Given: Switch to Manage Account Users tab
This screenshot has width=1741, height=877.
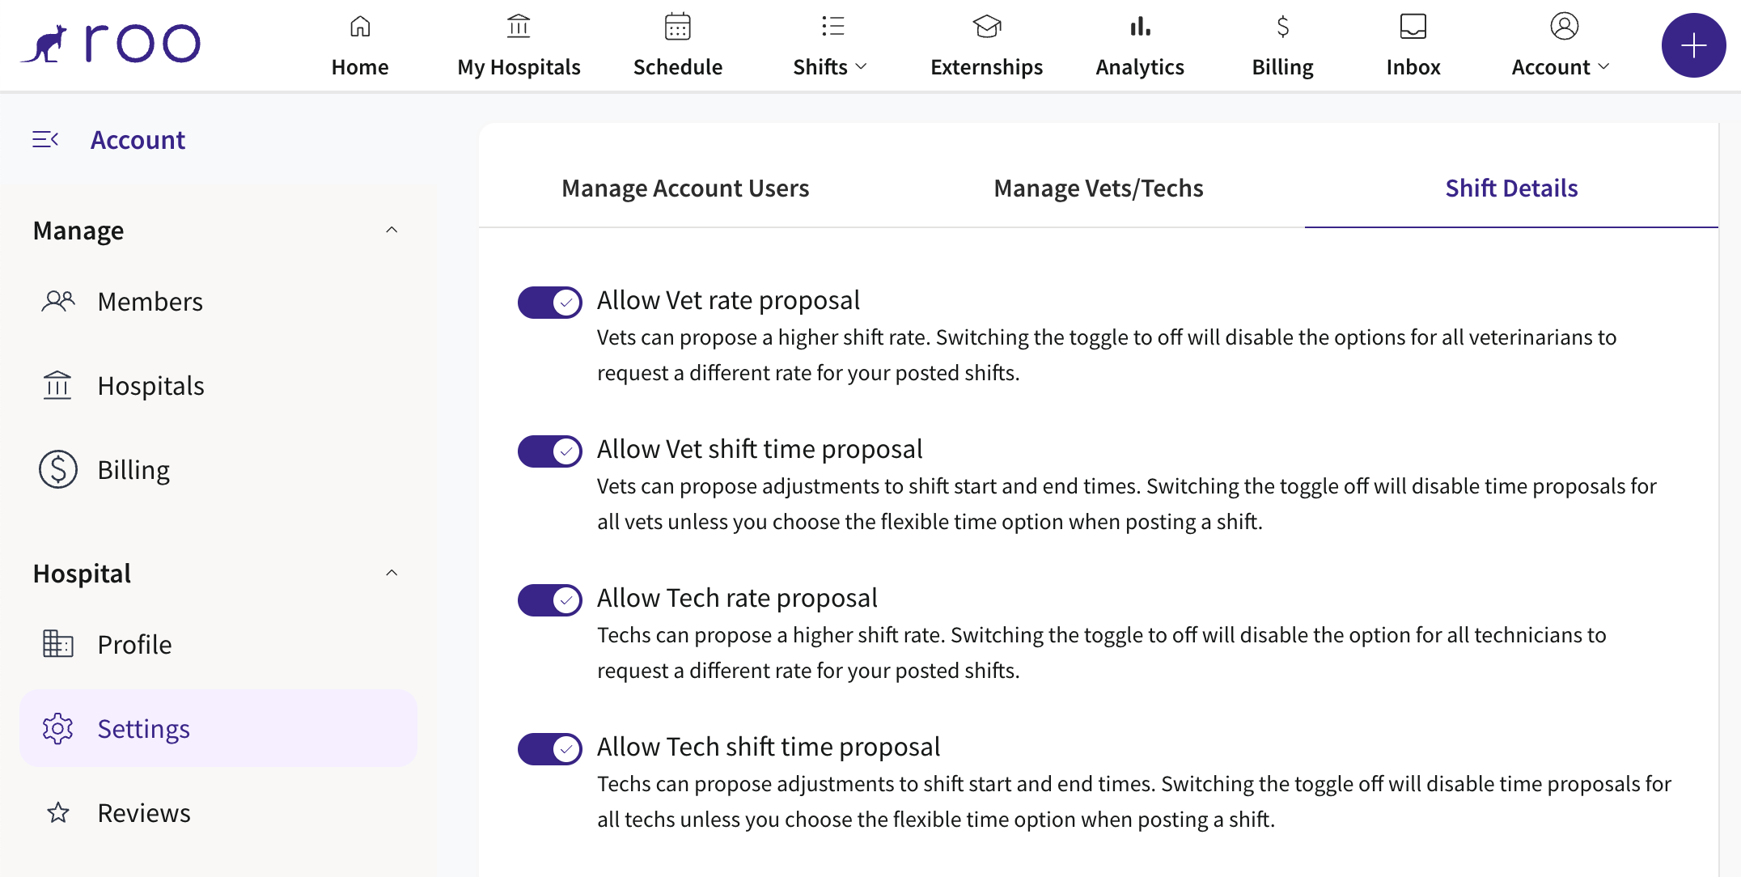Looking at the screenshot, I should tap(685, 189).
